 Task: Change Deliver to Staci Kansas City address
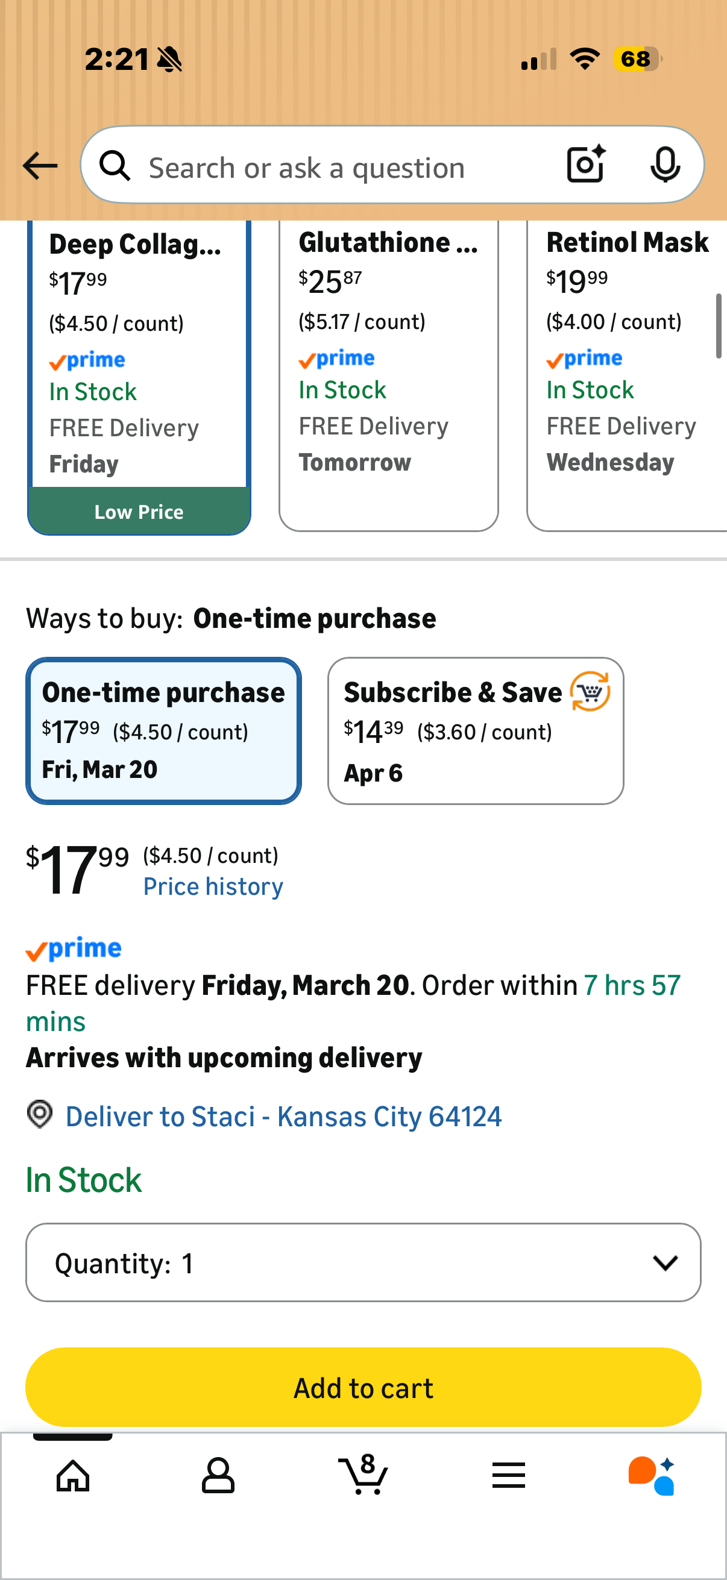(283, 1115)
